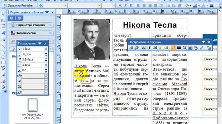This screenshot has height=124, width=222.
Task: Go forward in task pane
Action: [19, 18]
